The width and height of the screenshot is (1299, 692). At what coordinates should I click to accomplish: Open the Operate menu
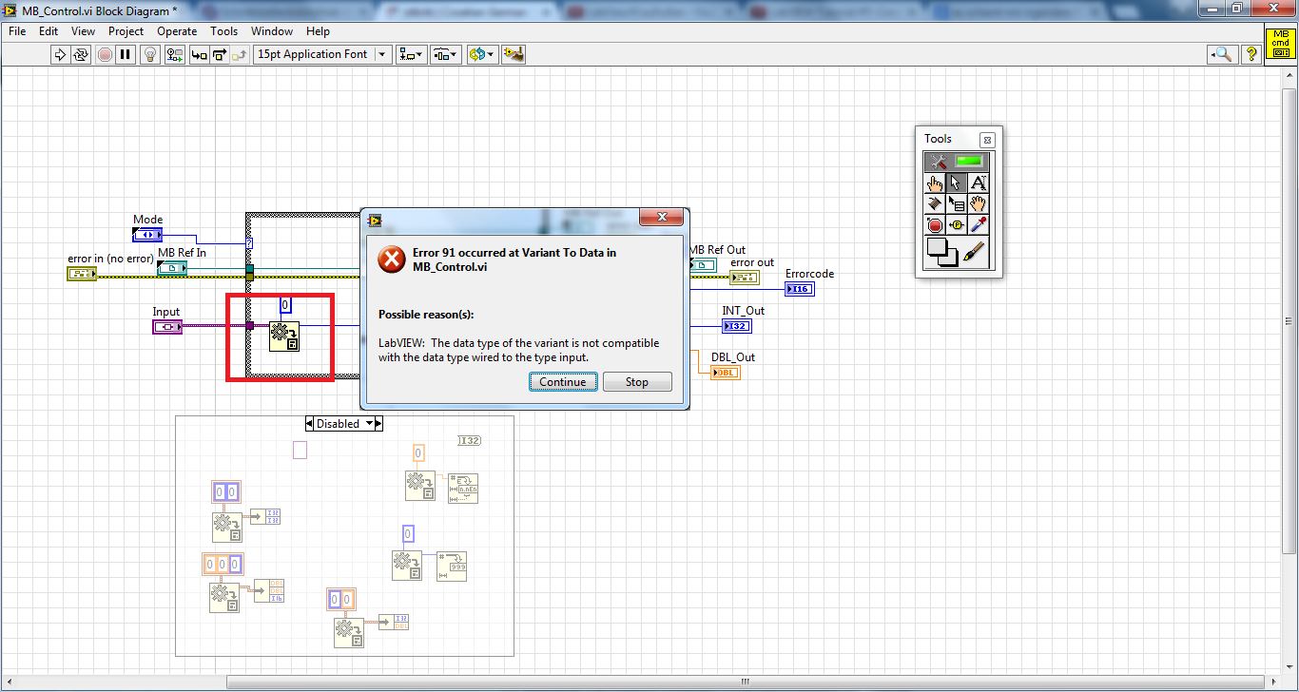[177, 31]
